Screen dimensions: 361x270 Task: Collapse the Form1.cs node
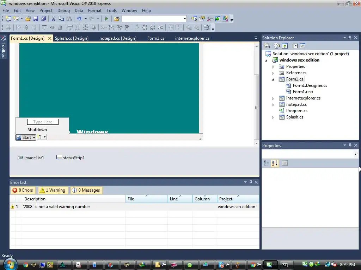click(x=273, y=79)
